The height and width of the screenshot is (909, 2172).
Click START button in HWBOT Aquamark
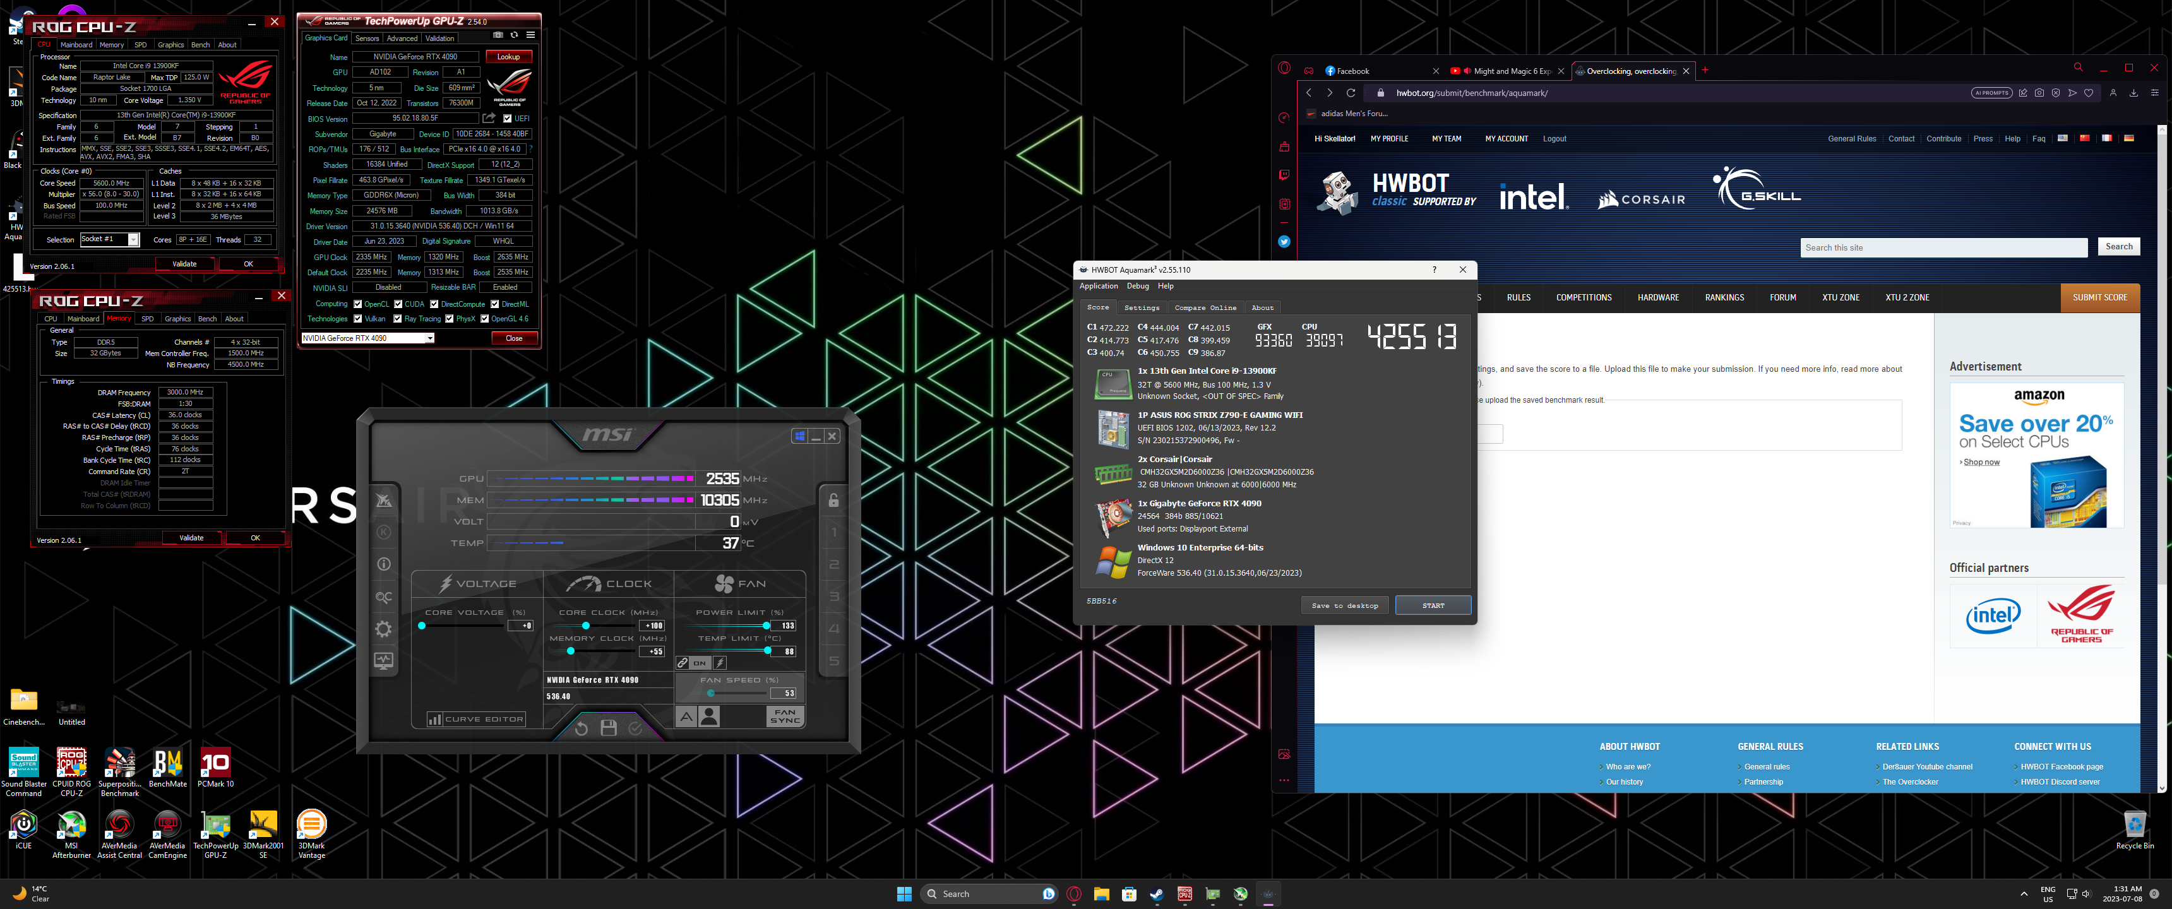[x=1433, y=605]
